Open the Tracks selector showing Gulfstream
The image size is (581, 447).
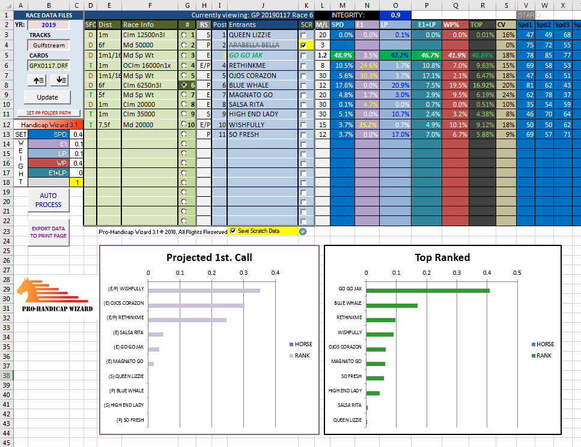pos(47,45)
